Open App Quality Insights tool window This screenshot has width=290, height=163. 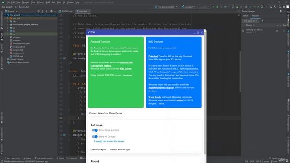click(x=44, y=158)
